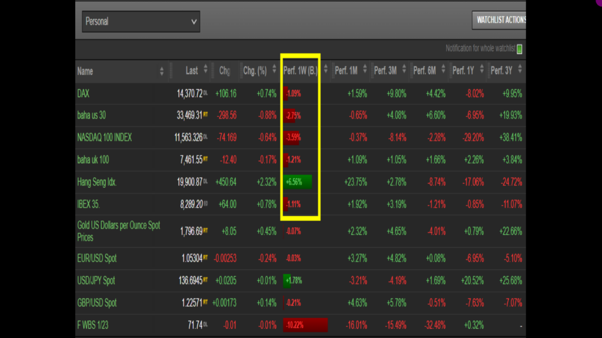Image resolution: width=602 pixels, height=338 pixels.
Task: Click sort arrows beside Last column
Action: (x=205, y=70)
